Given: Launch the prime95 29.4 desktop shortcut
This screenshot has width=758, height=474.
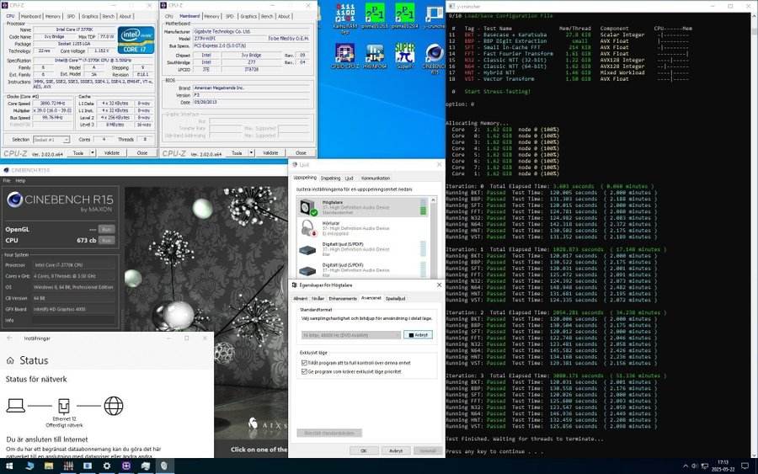Looking at the screenshot, I should [404, 16].
